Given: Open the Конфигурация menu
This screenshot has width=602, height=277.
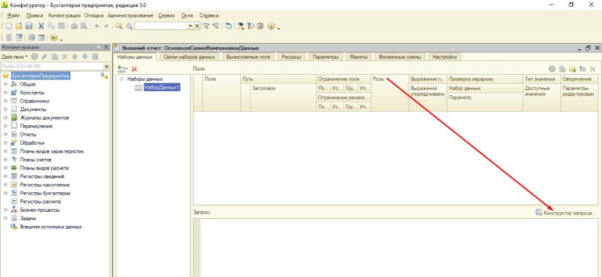Looking at the screenshot, I should (x=65, y=15).
